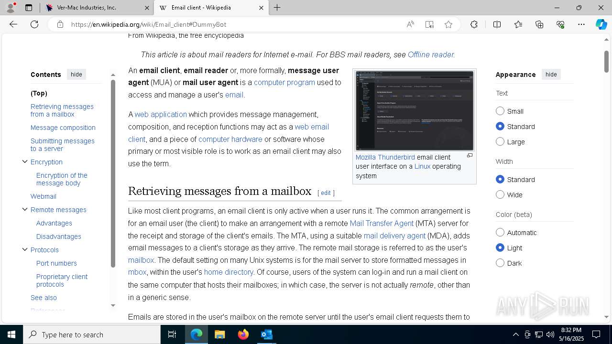This screenshot has height=344, width=612.
Task: Select Large text size
Action: (x=500, y=141)
